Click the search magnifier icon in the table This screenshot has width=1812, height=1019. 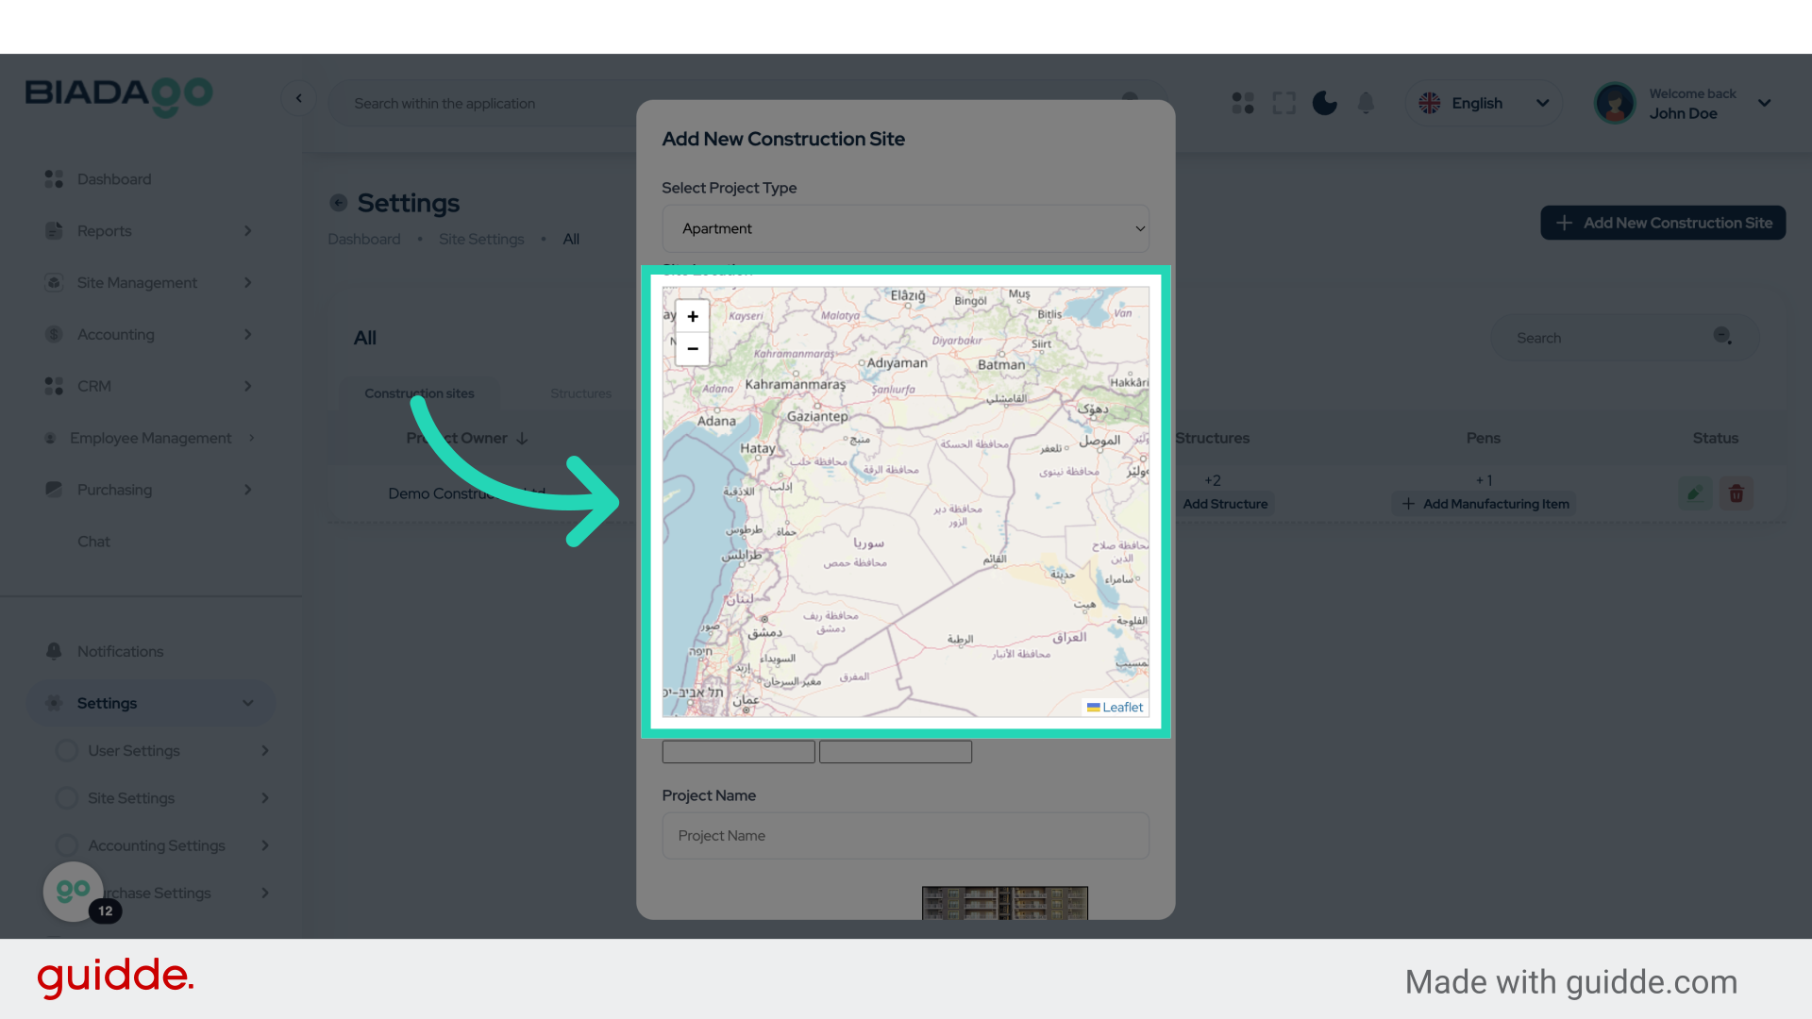1722,336
